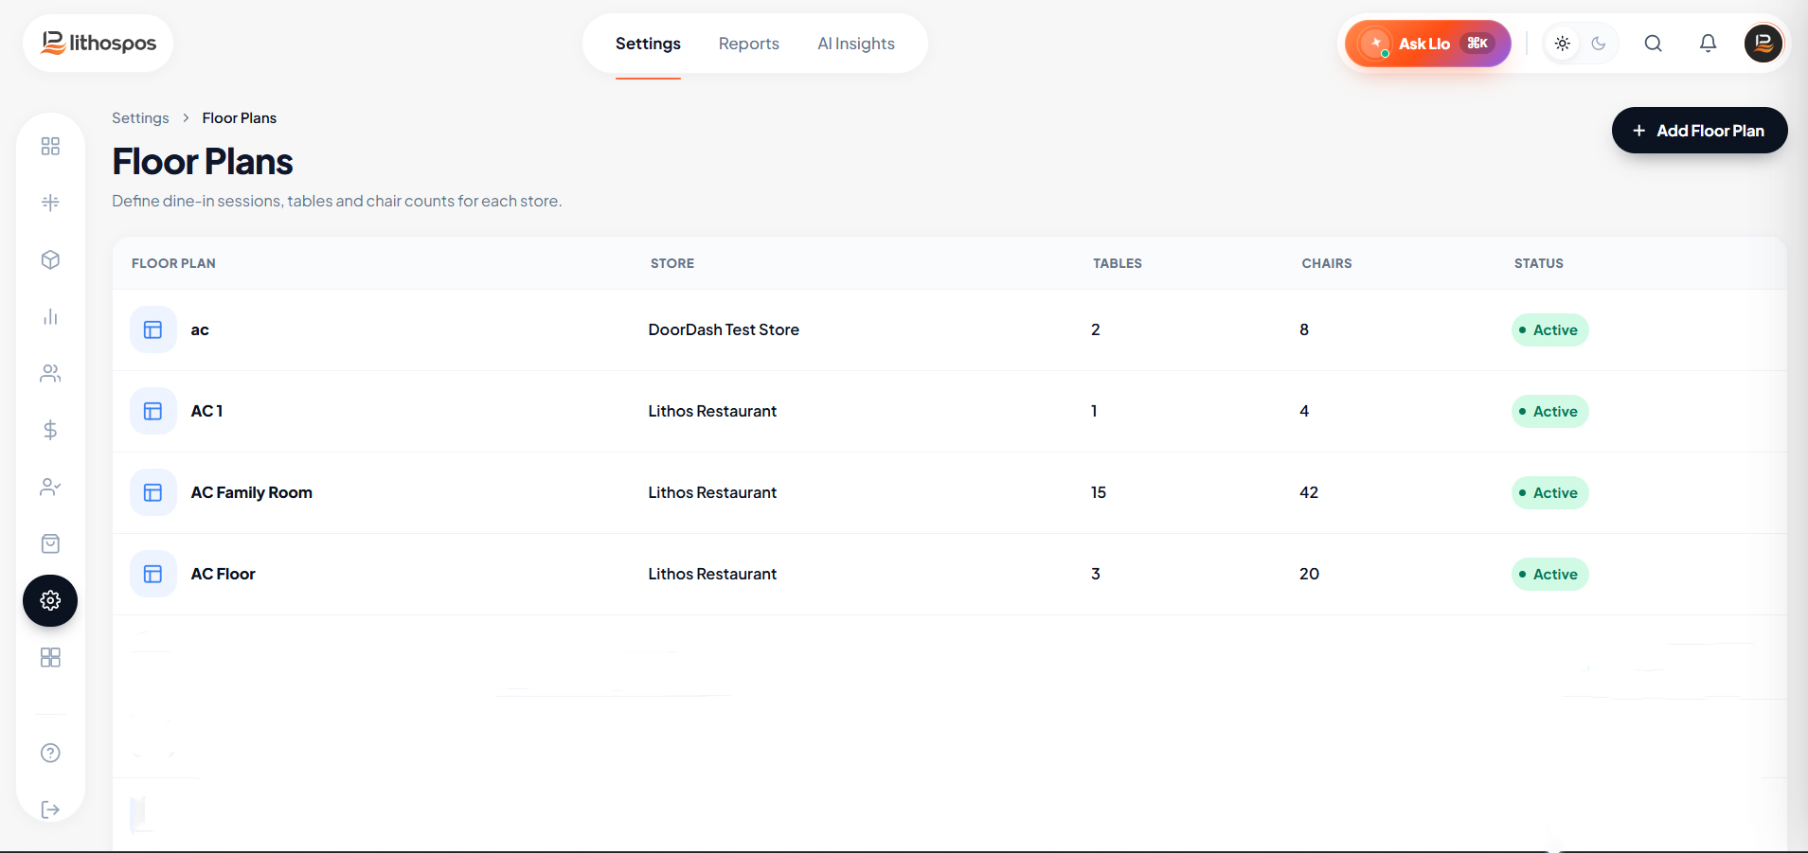Open the help question mark icon
The width and height of the screenshot is (1808, 853).
coord(50,753)
